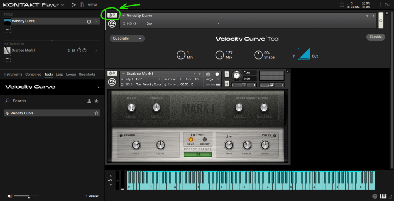Open the library browser icon beside VIEW
The height and width of the screenshot is (201, 394).
82,4
